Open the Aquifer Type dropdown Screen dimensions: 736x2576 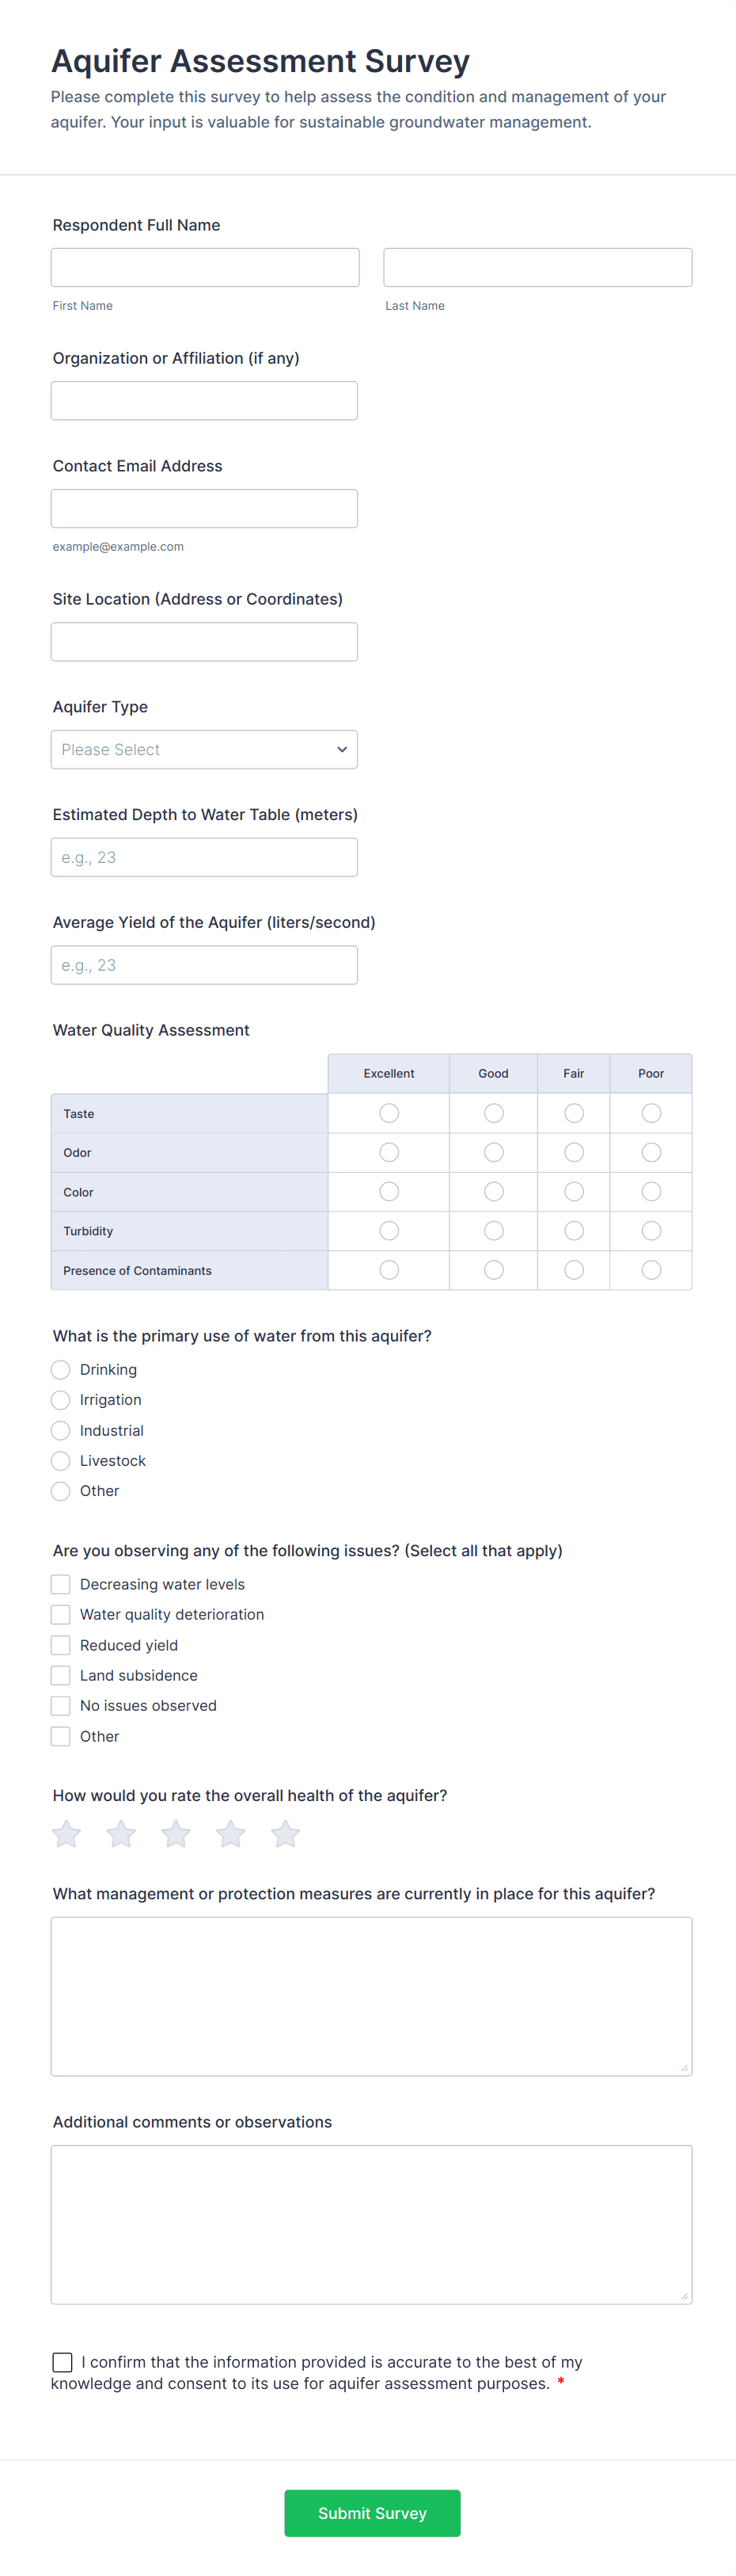(203, 750)
